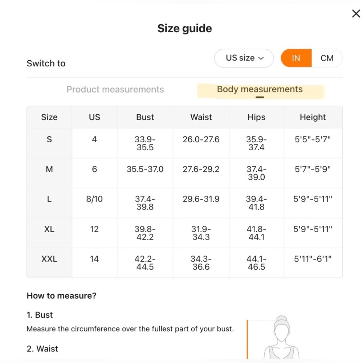Close the Size guide dialog

click(x=356, y=13)
